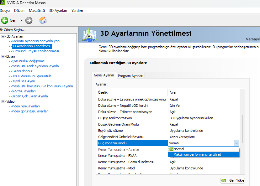
Task: Click the Yazıcı Varsayılanı value cell
Action: (x=182, y=137)
